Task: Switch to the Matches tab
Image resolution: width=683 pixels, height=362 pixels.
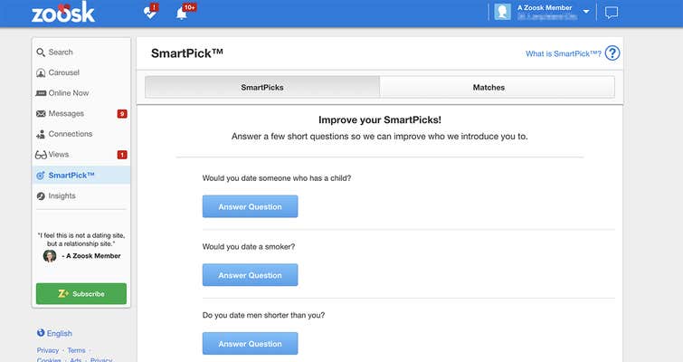Action: pos(489,87)
